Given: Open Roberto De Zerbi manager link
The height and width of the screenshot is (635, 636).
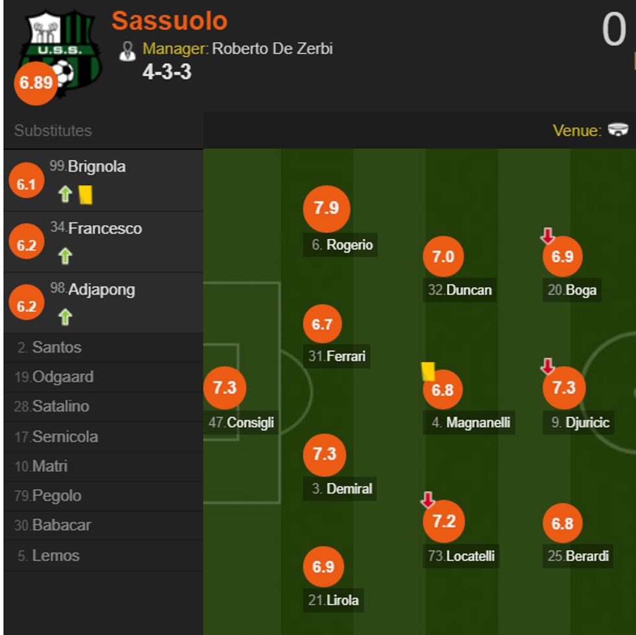Looking at the screenshot, I should (273, 49).
